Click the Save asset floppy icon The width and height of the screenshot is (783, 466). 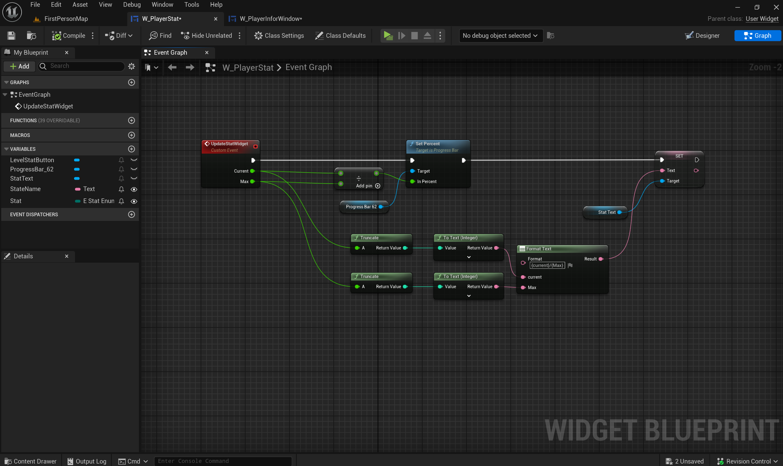pos(11,36)
